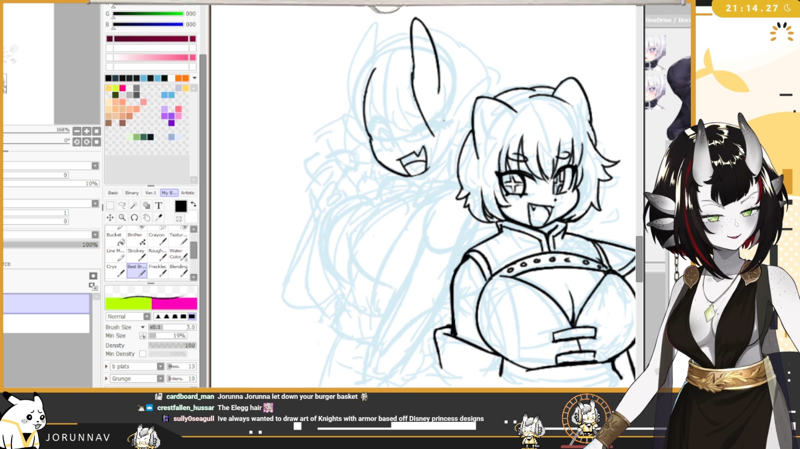Toggle the Min Size pressure button
The image size is (800, 449).
[142, 336]
